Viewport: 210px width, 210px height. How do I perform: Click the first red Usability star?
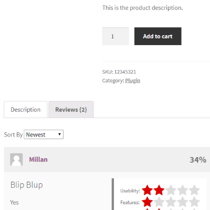click(147, 190)
